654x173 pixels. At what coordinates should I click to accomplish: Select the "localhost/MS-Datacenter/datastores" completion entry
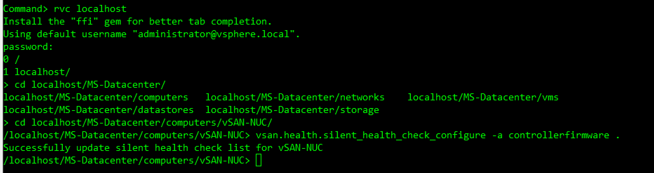(x=99, y=110)
